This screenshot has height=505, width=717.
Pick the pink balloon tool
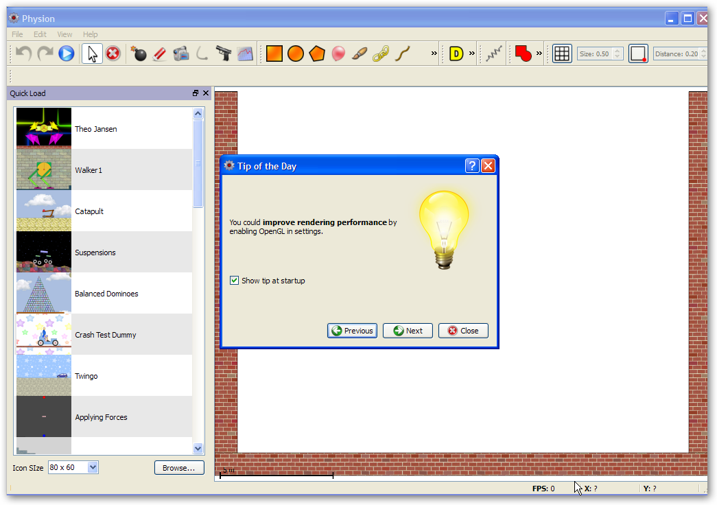338,54
